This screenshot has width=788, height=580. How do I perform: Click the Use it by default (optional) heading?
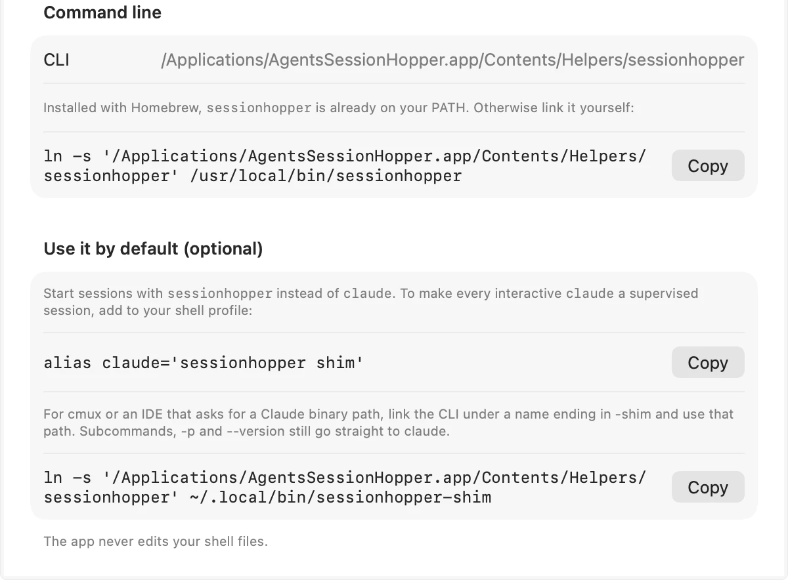click(153, 249)
